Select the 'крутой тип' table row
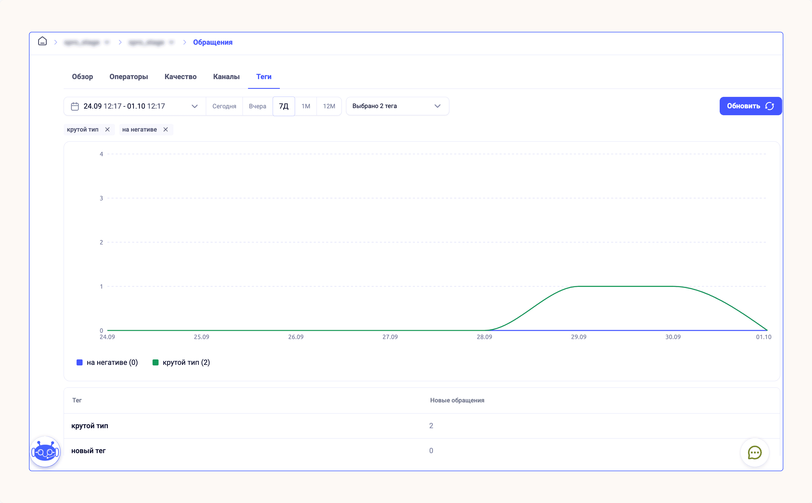This screenshot has height=503, width=812. tap(422, 426)
